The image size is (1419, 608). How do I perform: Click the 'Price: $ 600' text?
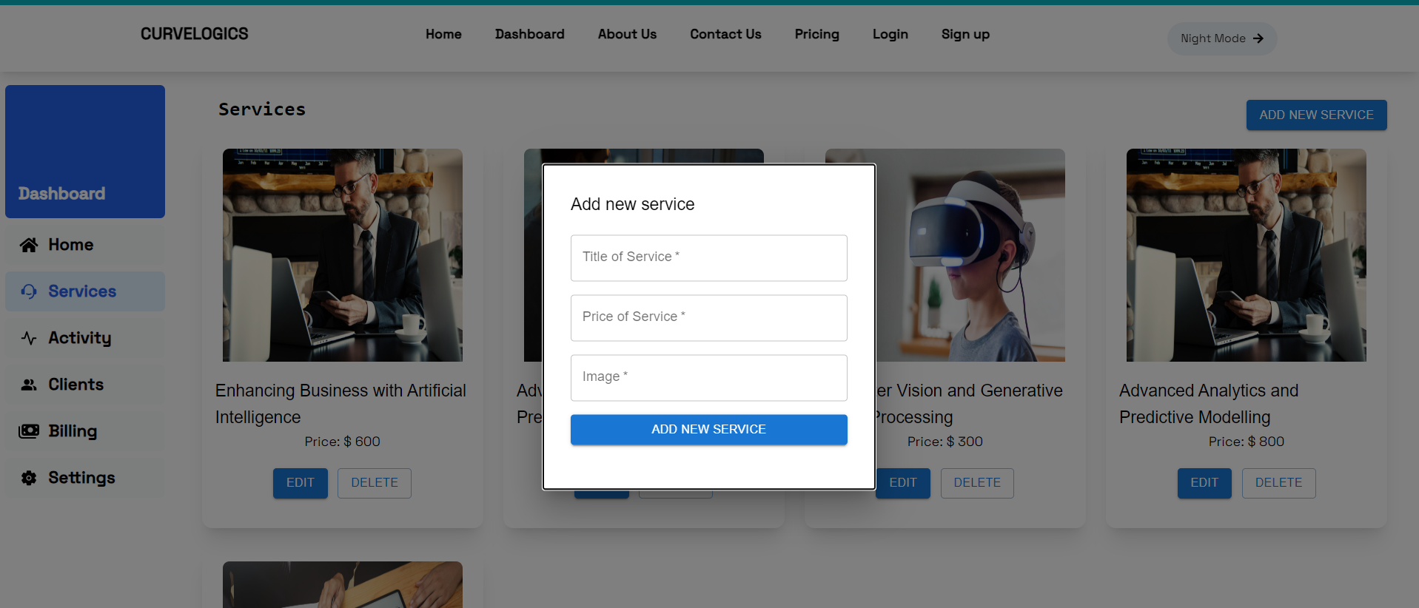(343, 442)
